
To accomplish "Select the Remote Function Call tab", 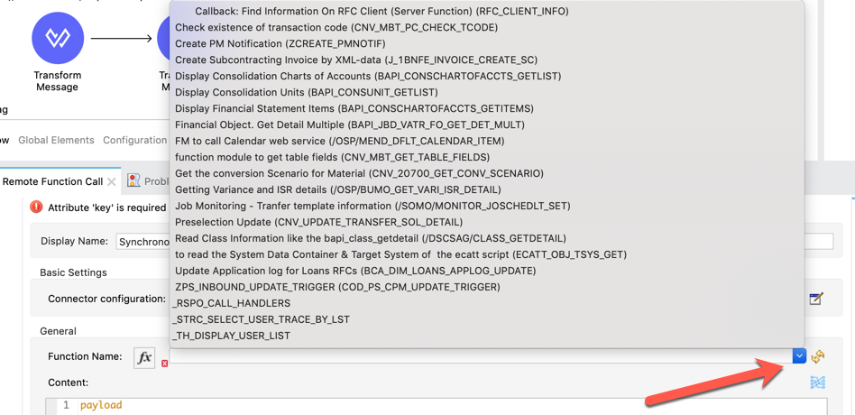I will point(52,181).
